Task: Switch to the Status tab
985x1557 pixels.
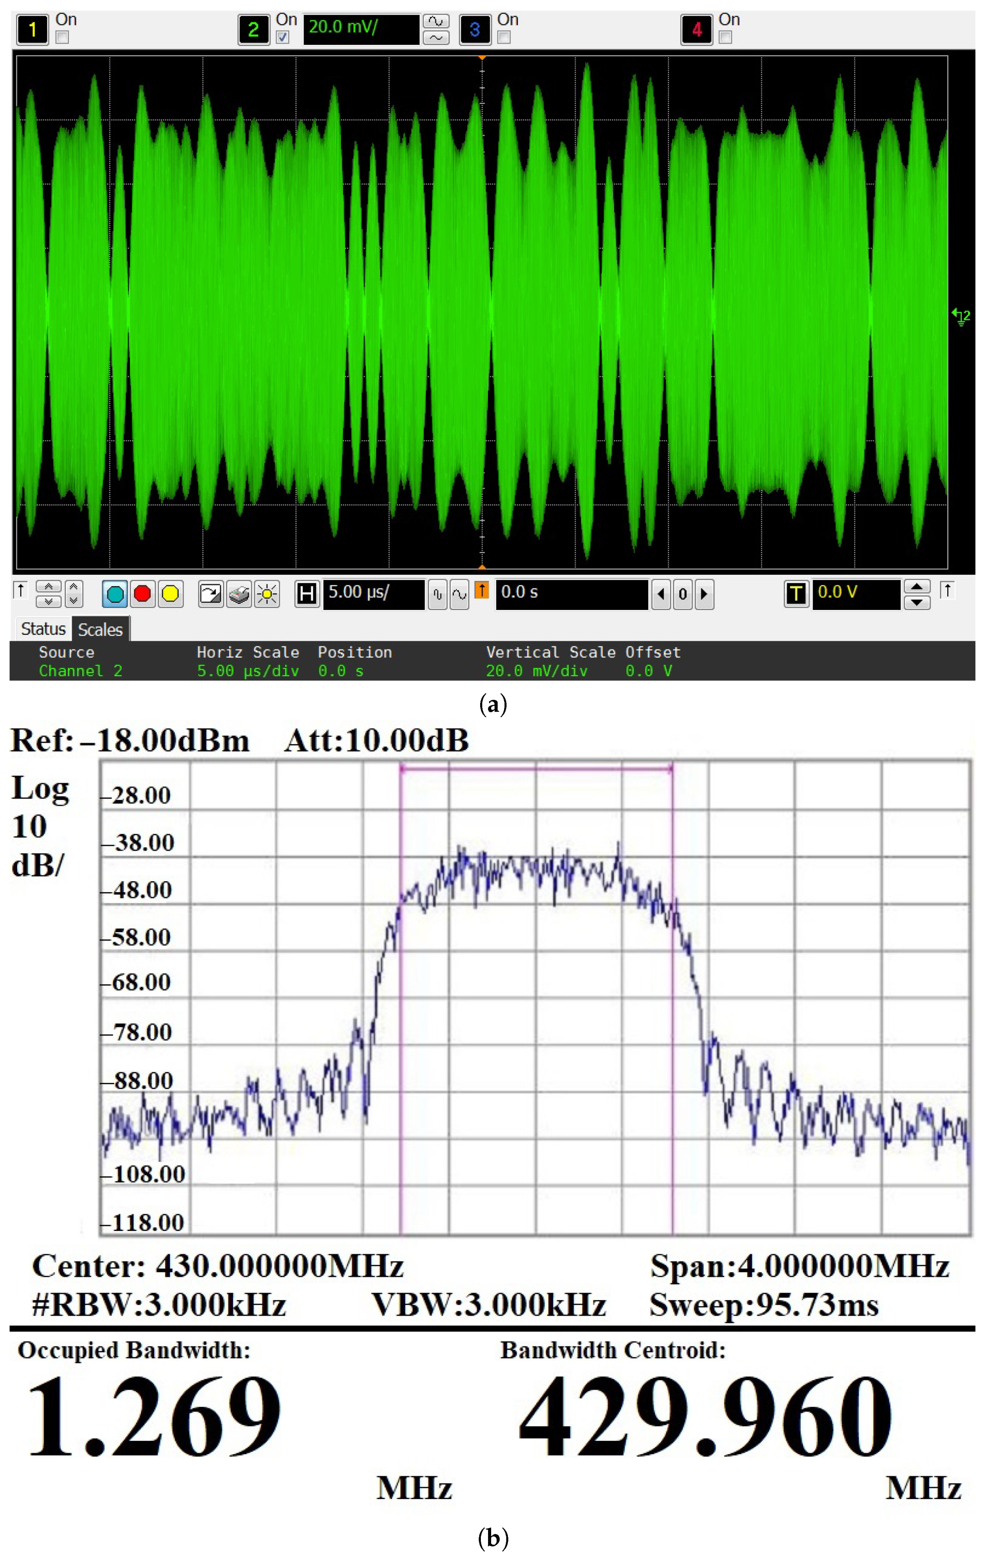Action: click(x=43, y=629)
